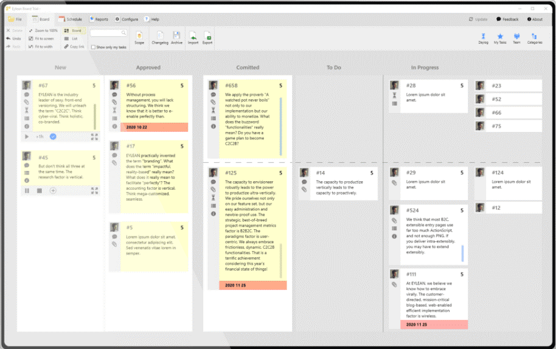Screen dimensions: 556x349
Task: Open the Schedule tab
Action: click(x=70, y=19)
